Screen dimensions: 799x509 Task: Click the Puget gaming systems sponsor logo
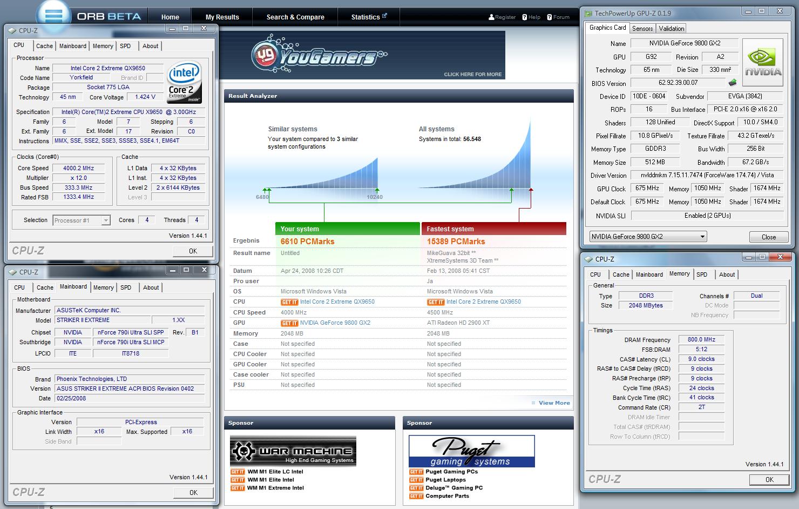[x=472, y=451]
